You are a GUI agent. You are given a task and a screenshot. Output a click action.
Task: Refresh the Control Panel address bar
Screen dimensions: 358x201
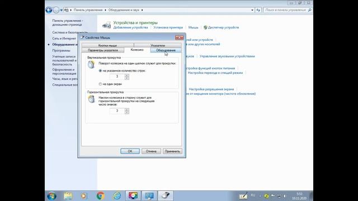[258, 10]
